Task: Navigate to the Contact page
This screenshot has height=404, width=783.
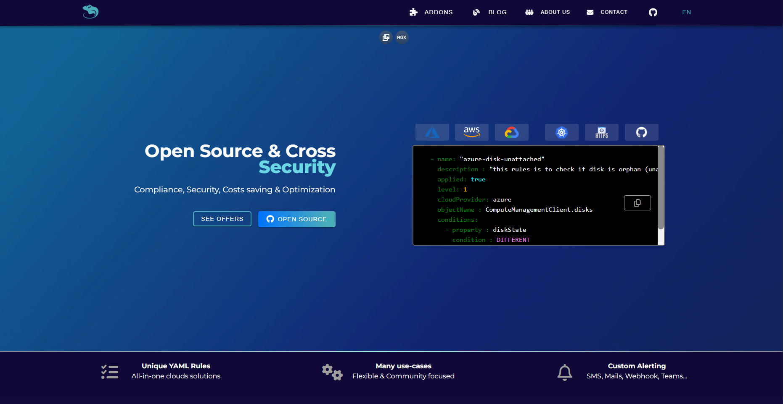Action: coord(607,12)
